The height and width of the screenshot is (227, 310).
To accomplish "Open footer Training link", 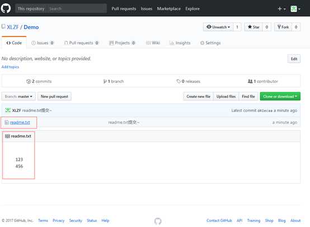I will [253, 220].
